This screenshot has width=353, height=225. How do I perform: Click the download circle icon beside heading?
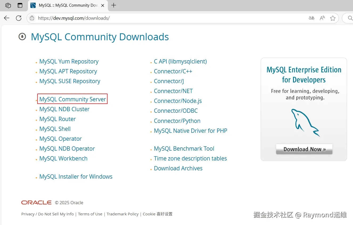[22, 37]
